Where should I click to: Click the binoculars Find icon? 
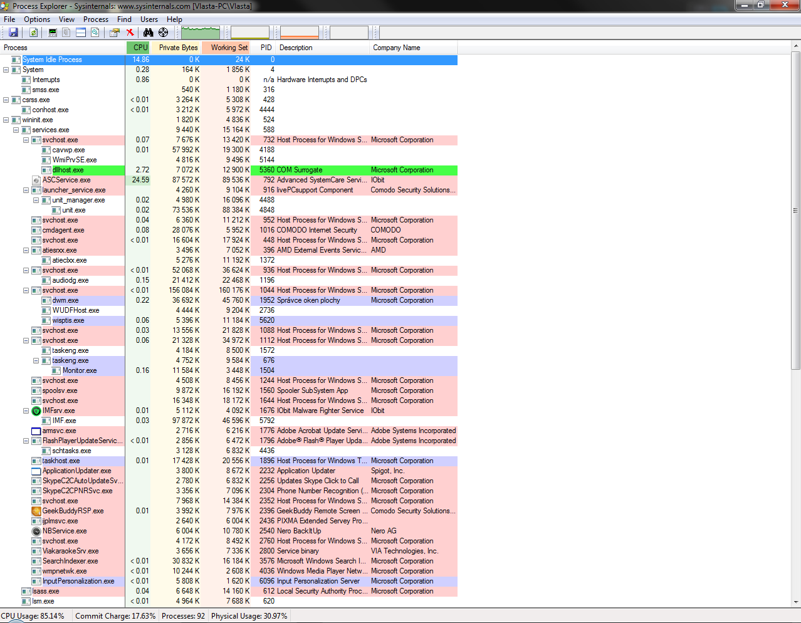pos(149,33)
